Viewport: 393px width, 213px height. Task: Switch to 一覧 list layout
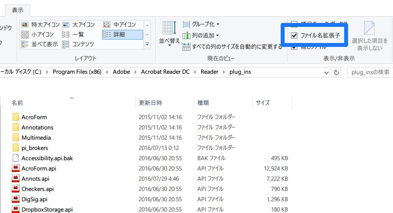pyautogui.click(x=73, y=34)
